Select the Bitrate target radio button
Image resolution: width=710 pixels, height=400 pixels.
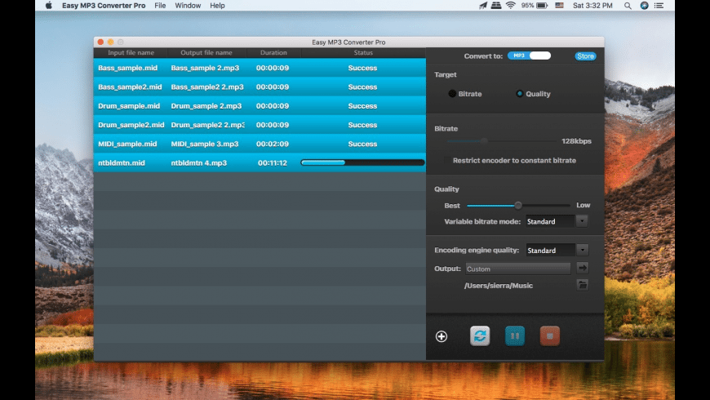(x=452, y=94)
